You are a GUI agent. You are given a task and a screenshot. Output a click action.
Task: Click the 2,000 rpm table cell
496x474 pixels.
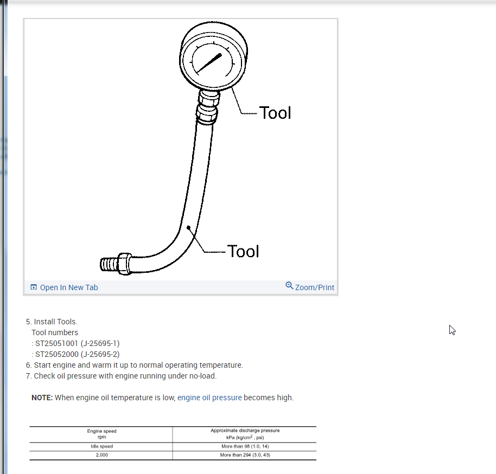click(101, 455)
